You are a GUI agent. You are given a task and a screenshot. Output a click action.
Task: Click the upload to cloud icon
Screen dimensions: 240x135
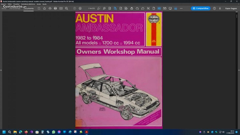point(50,8)
